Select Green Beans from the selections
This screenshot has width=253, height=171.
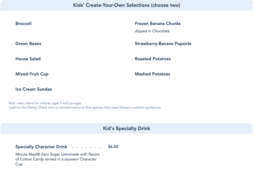tap(28, 44)
